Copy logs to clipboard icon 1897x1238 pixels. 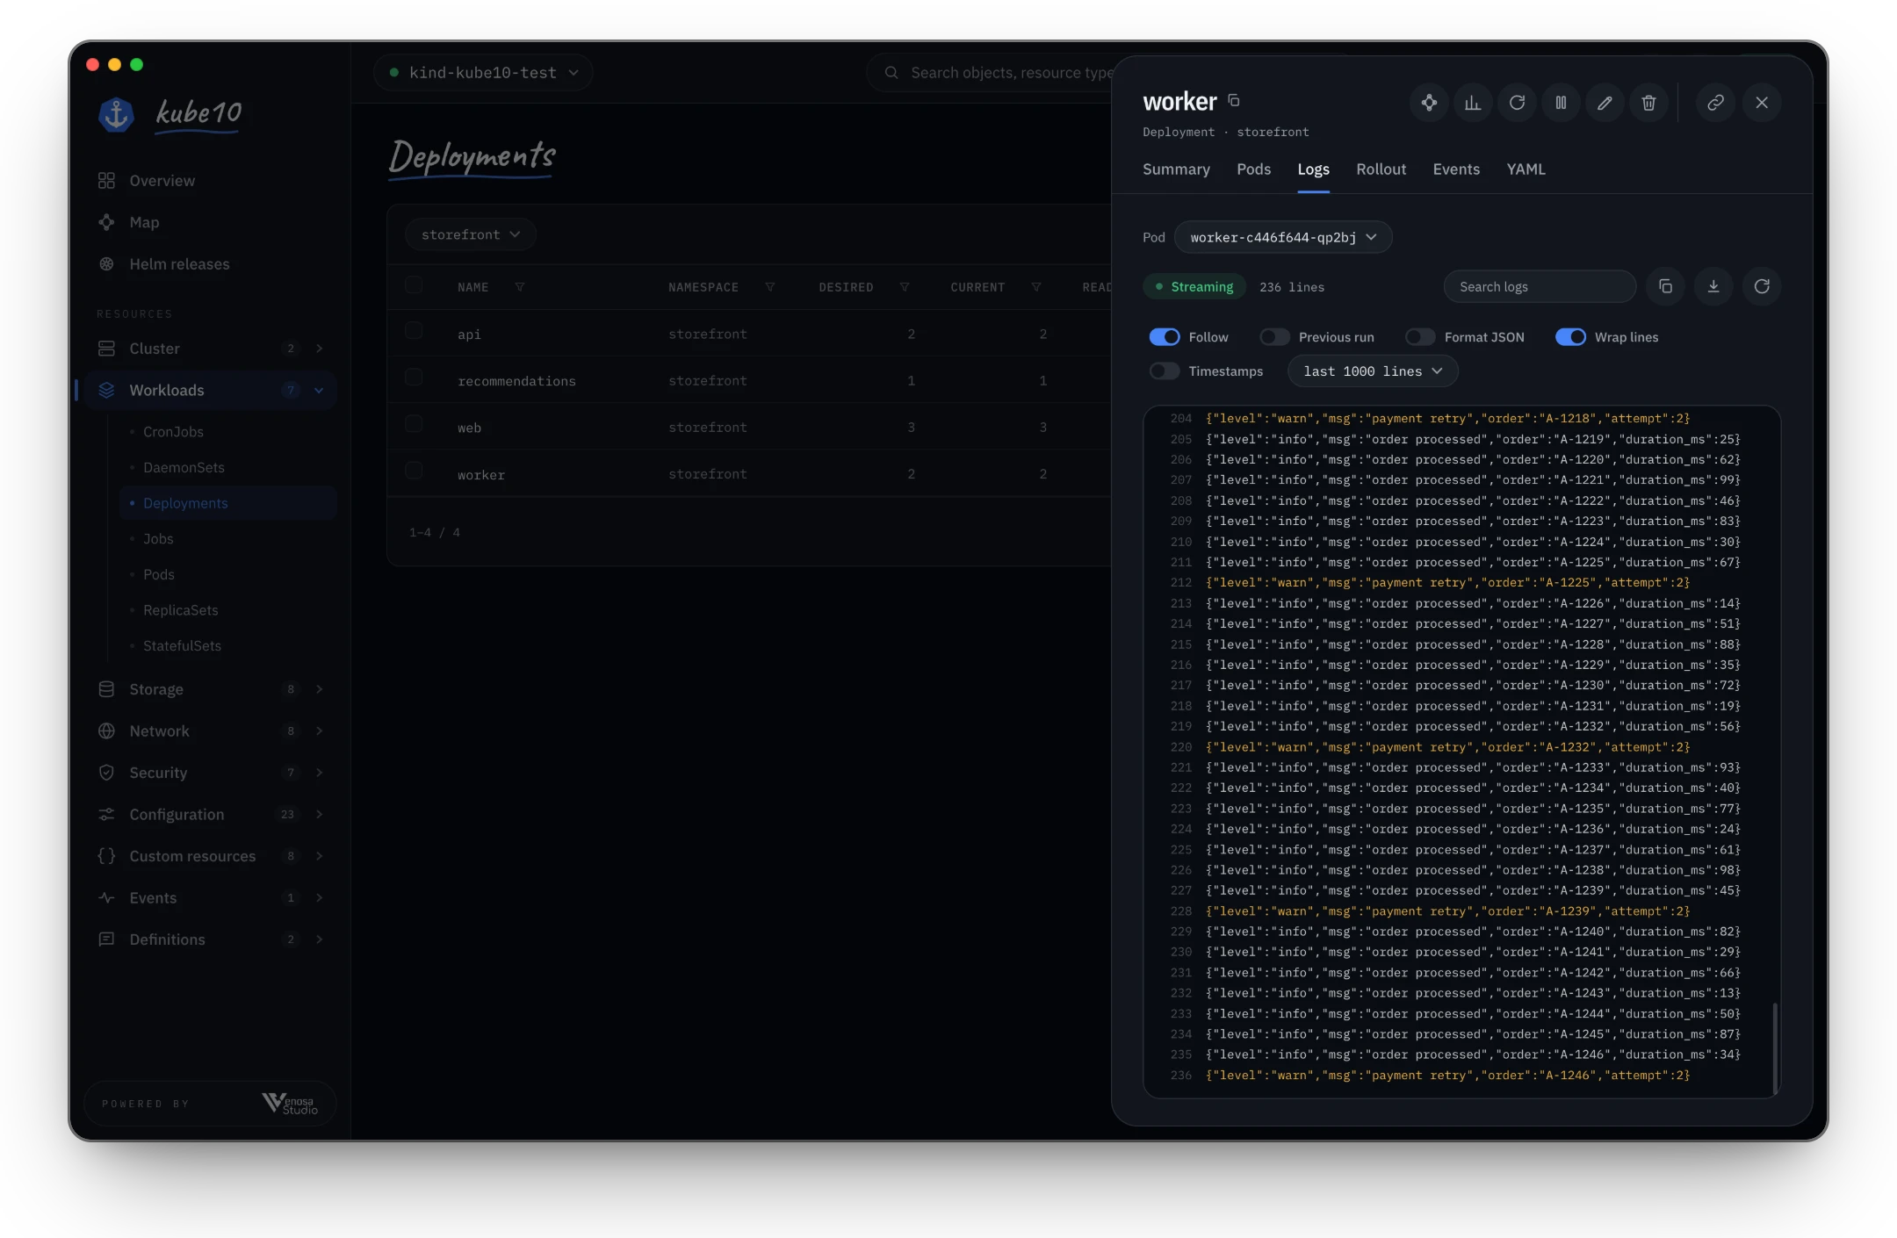pyautogui.click(x=1665, y=286)
